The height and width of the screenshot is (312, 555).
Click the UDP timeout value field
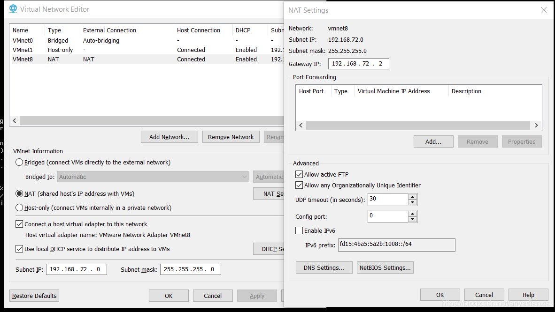(387, 200)
